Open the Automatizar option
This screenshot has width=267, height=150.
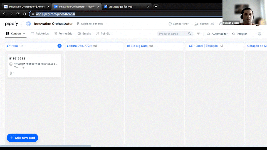(x=217, y=34)
